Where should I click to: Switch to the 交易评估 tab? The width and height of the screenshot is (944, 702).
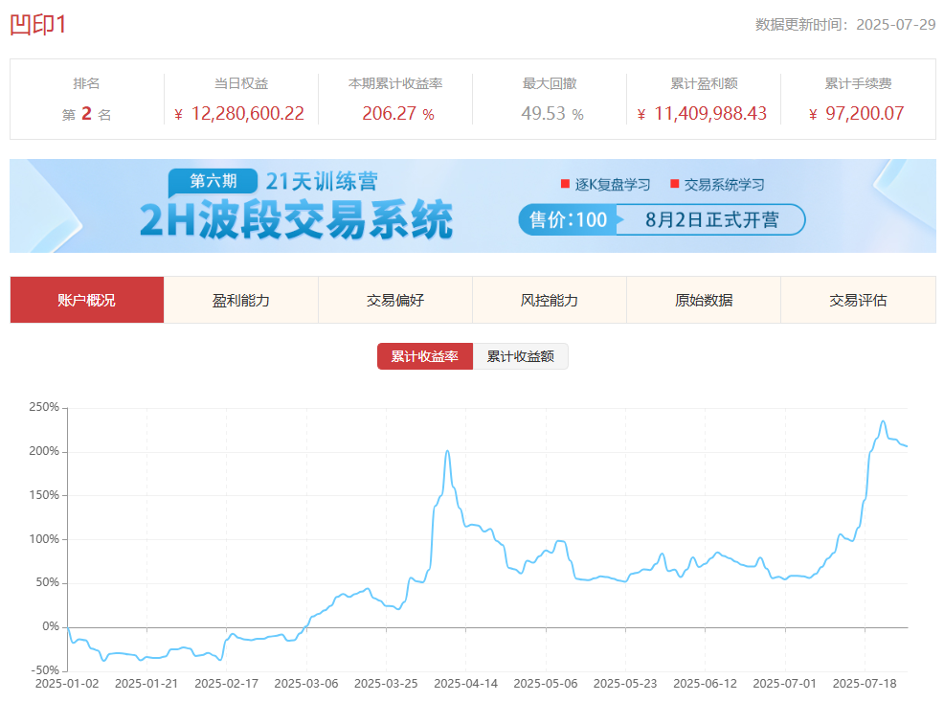point(857,300)
